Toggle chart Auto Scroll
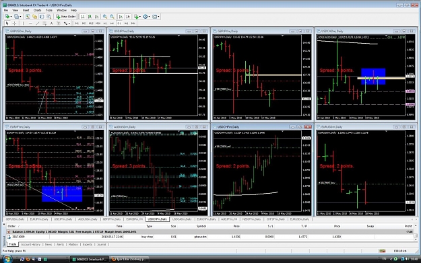This screenshot has width=421, height=263. point(121,17)
